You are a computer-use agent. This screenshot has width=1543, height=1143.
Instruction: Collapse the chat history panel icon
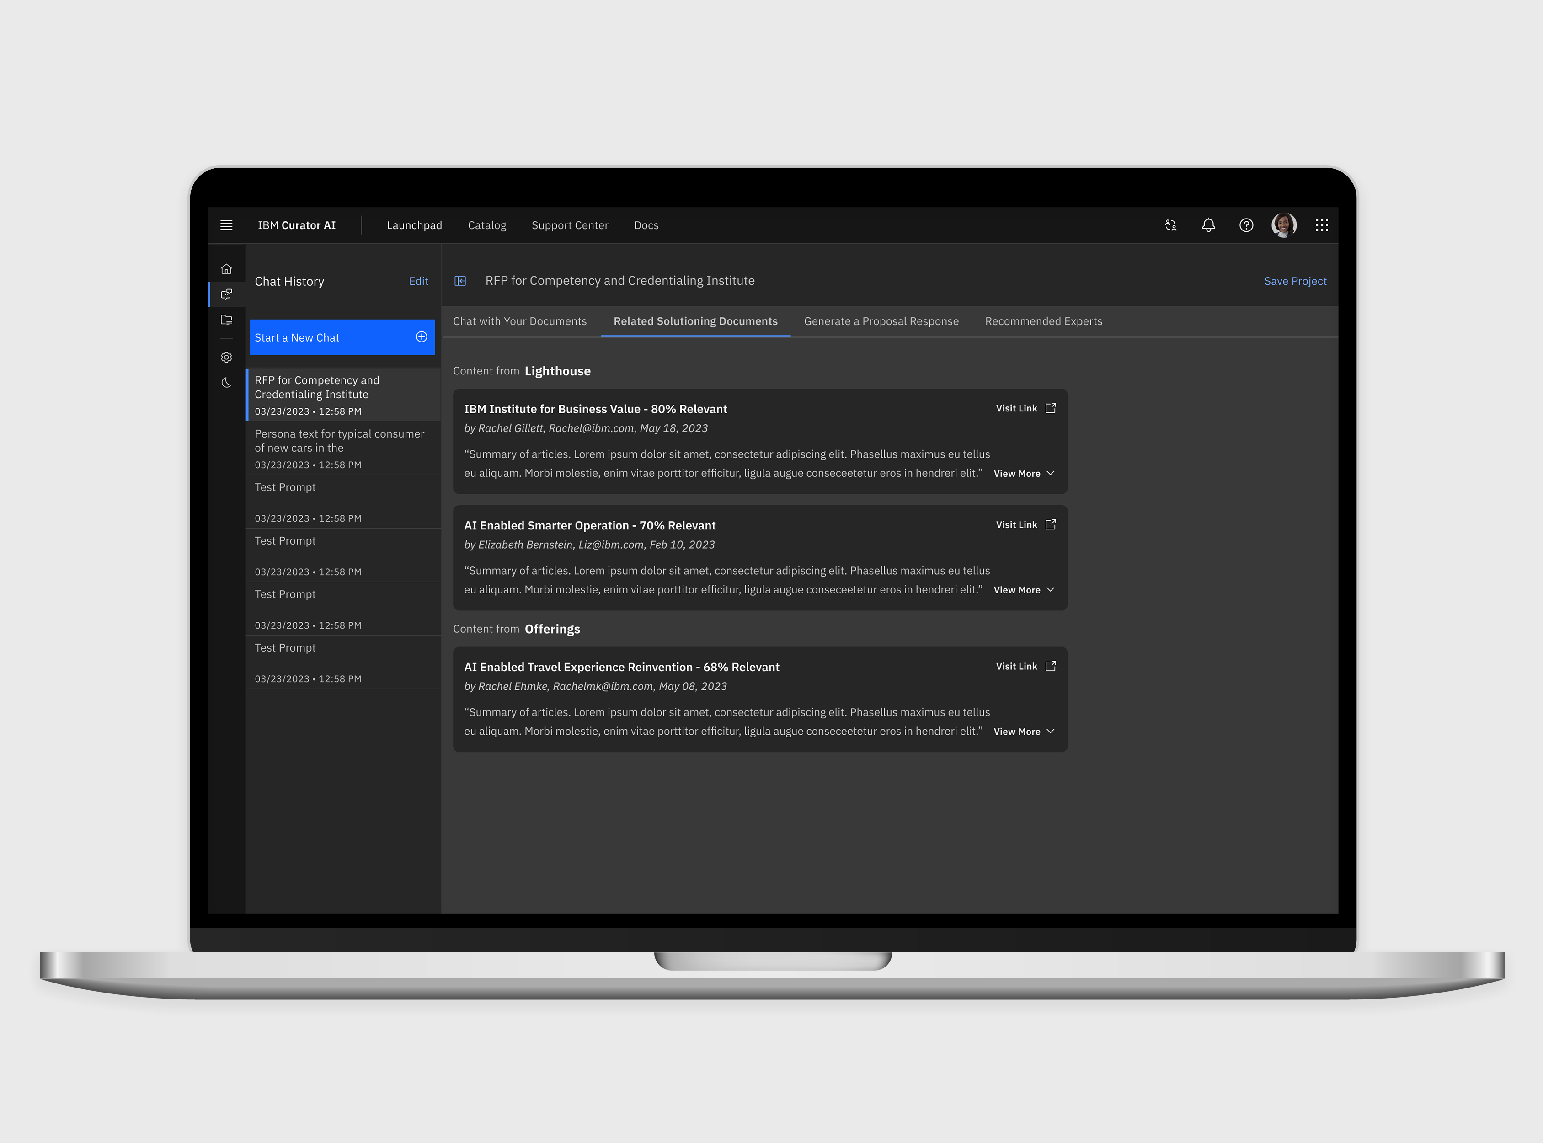460,281
